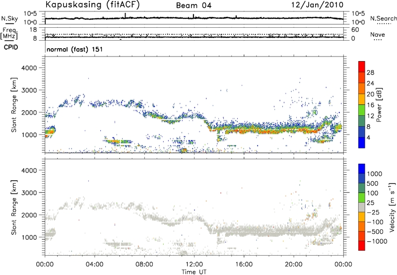Click the 100 label on velocity colorbar
397x275 pixels.
pyautogui.click(x=373, y=193)
